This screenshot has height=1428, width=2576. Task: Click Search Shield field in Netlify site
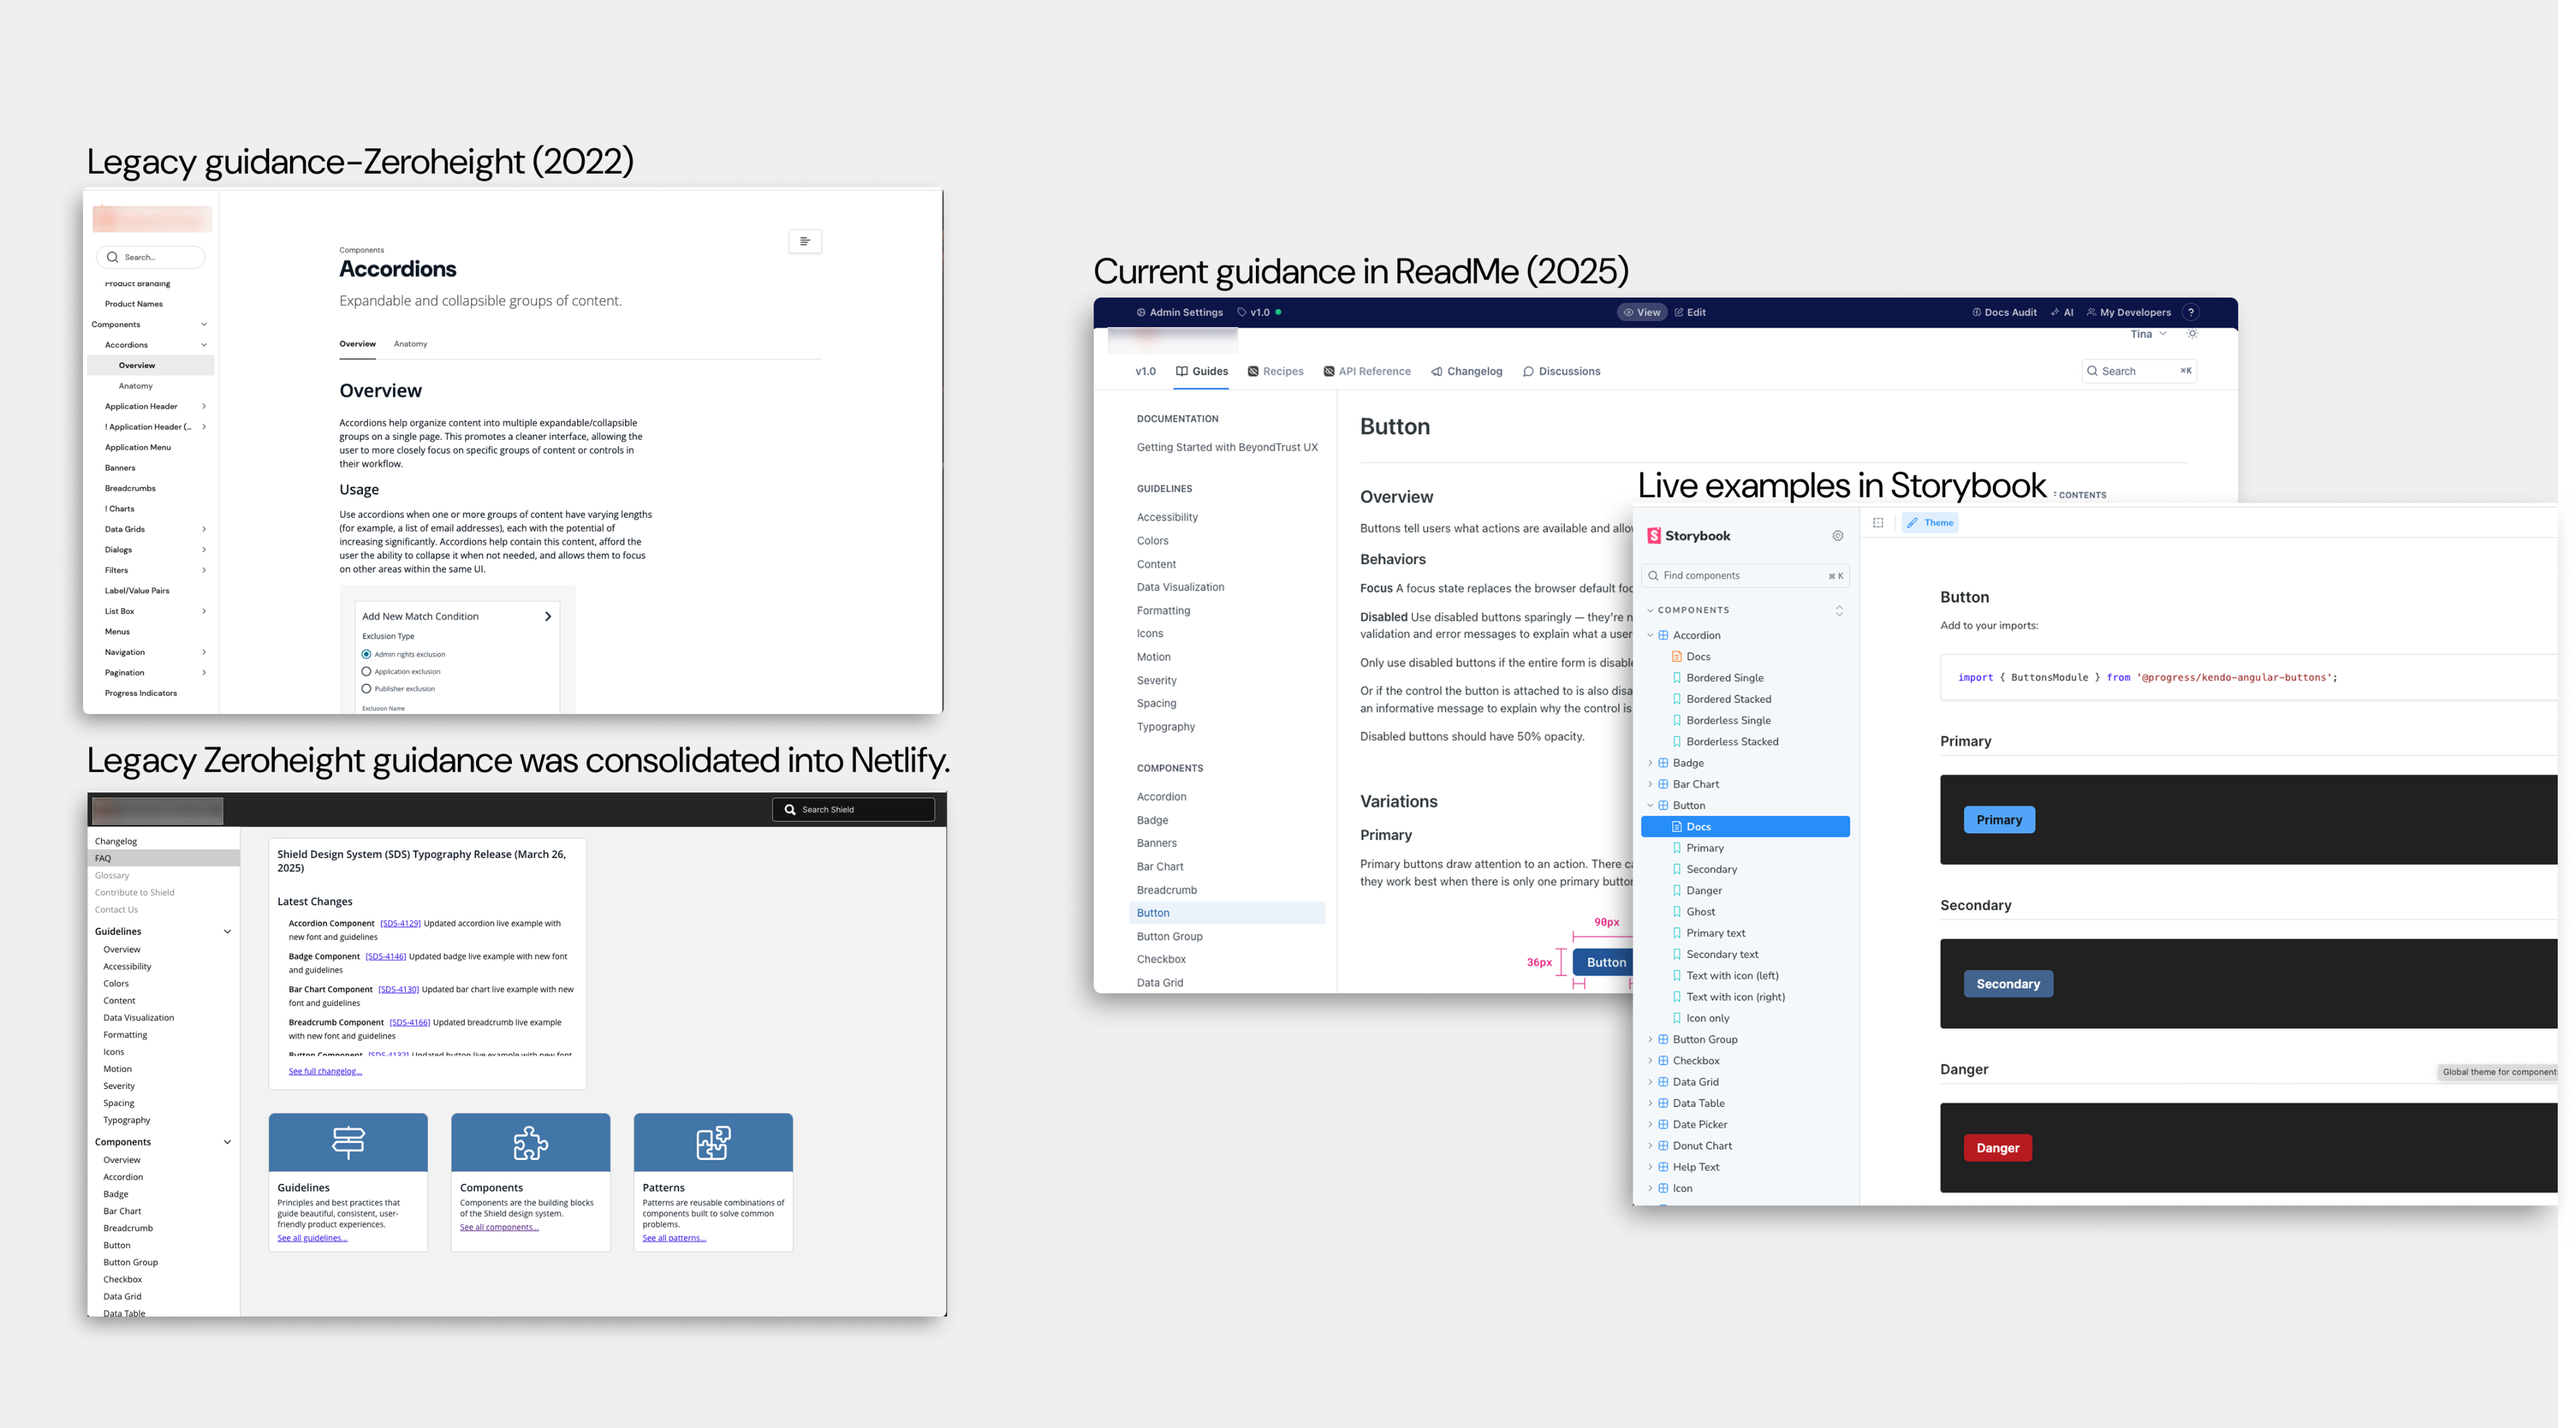[x=853, y=810]
